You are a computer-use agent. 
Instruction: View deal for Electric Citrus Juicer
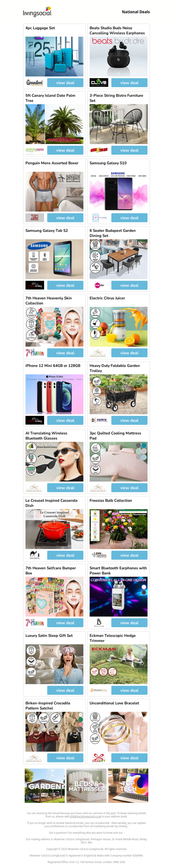click(x=129, y=353)
